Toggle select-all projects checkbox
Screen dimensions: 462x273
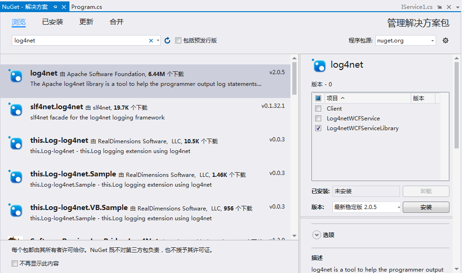[x=318, y=98]
